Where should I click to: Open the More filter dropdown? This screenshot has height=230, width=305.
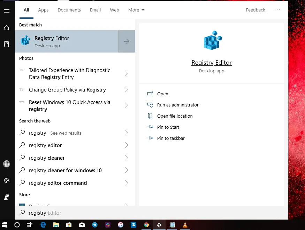point(136,10)
